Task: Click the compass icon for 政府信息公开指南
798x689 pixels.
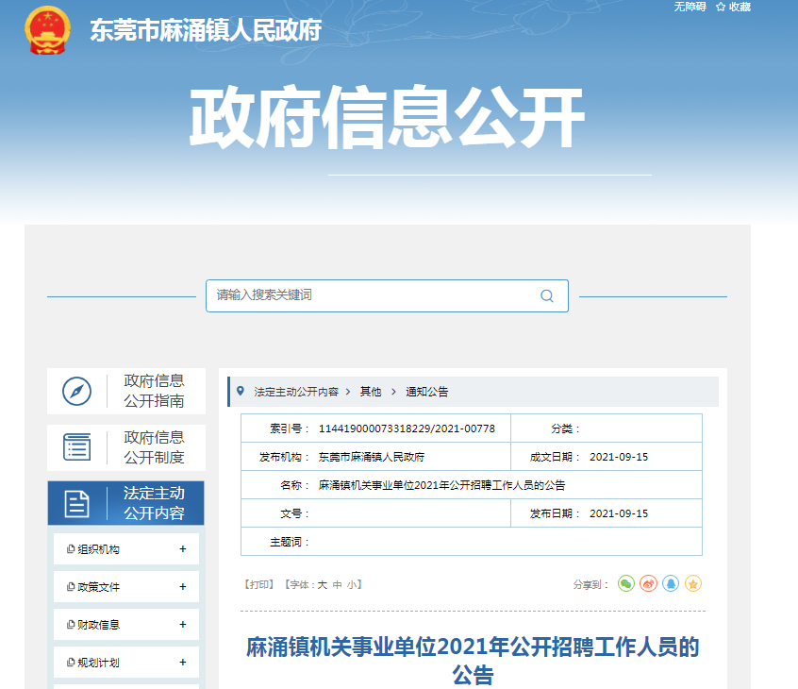Action: coord(76,391)
